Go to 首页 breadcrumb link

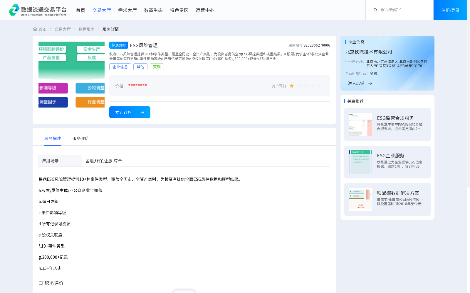click(43, 29)
